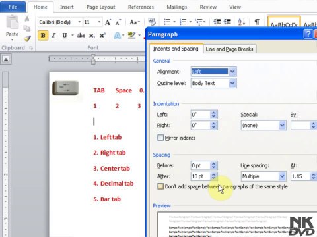Switch to Review tab
The image size is (317, 237).
tap(208, 7)
